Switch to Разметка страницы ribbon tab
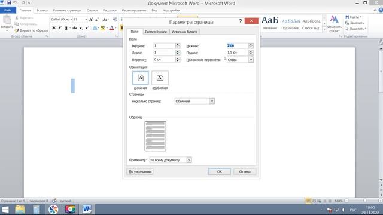Screen dimensions: 383x215 point(67,10)
